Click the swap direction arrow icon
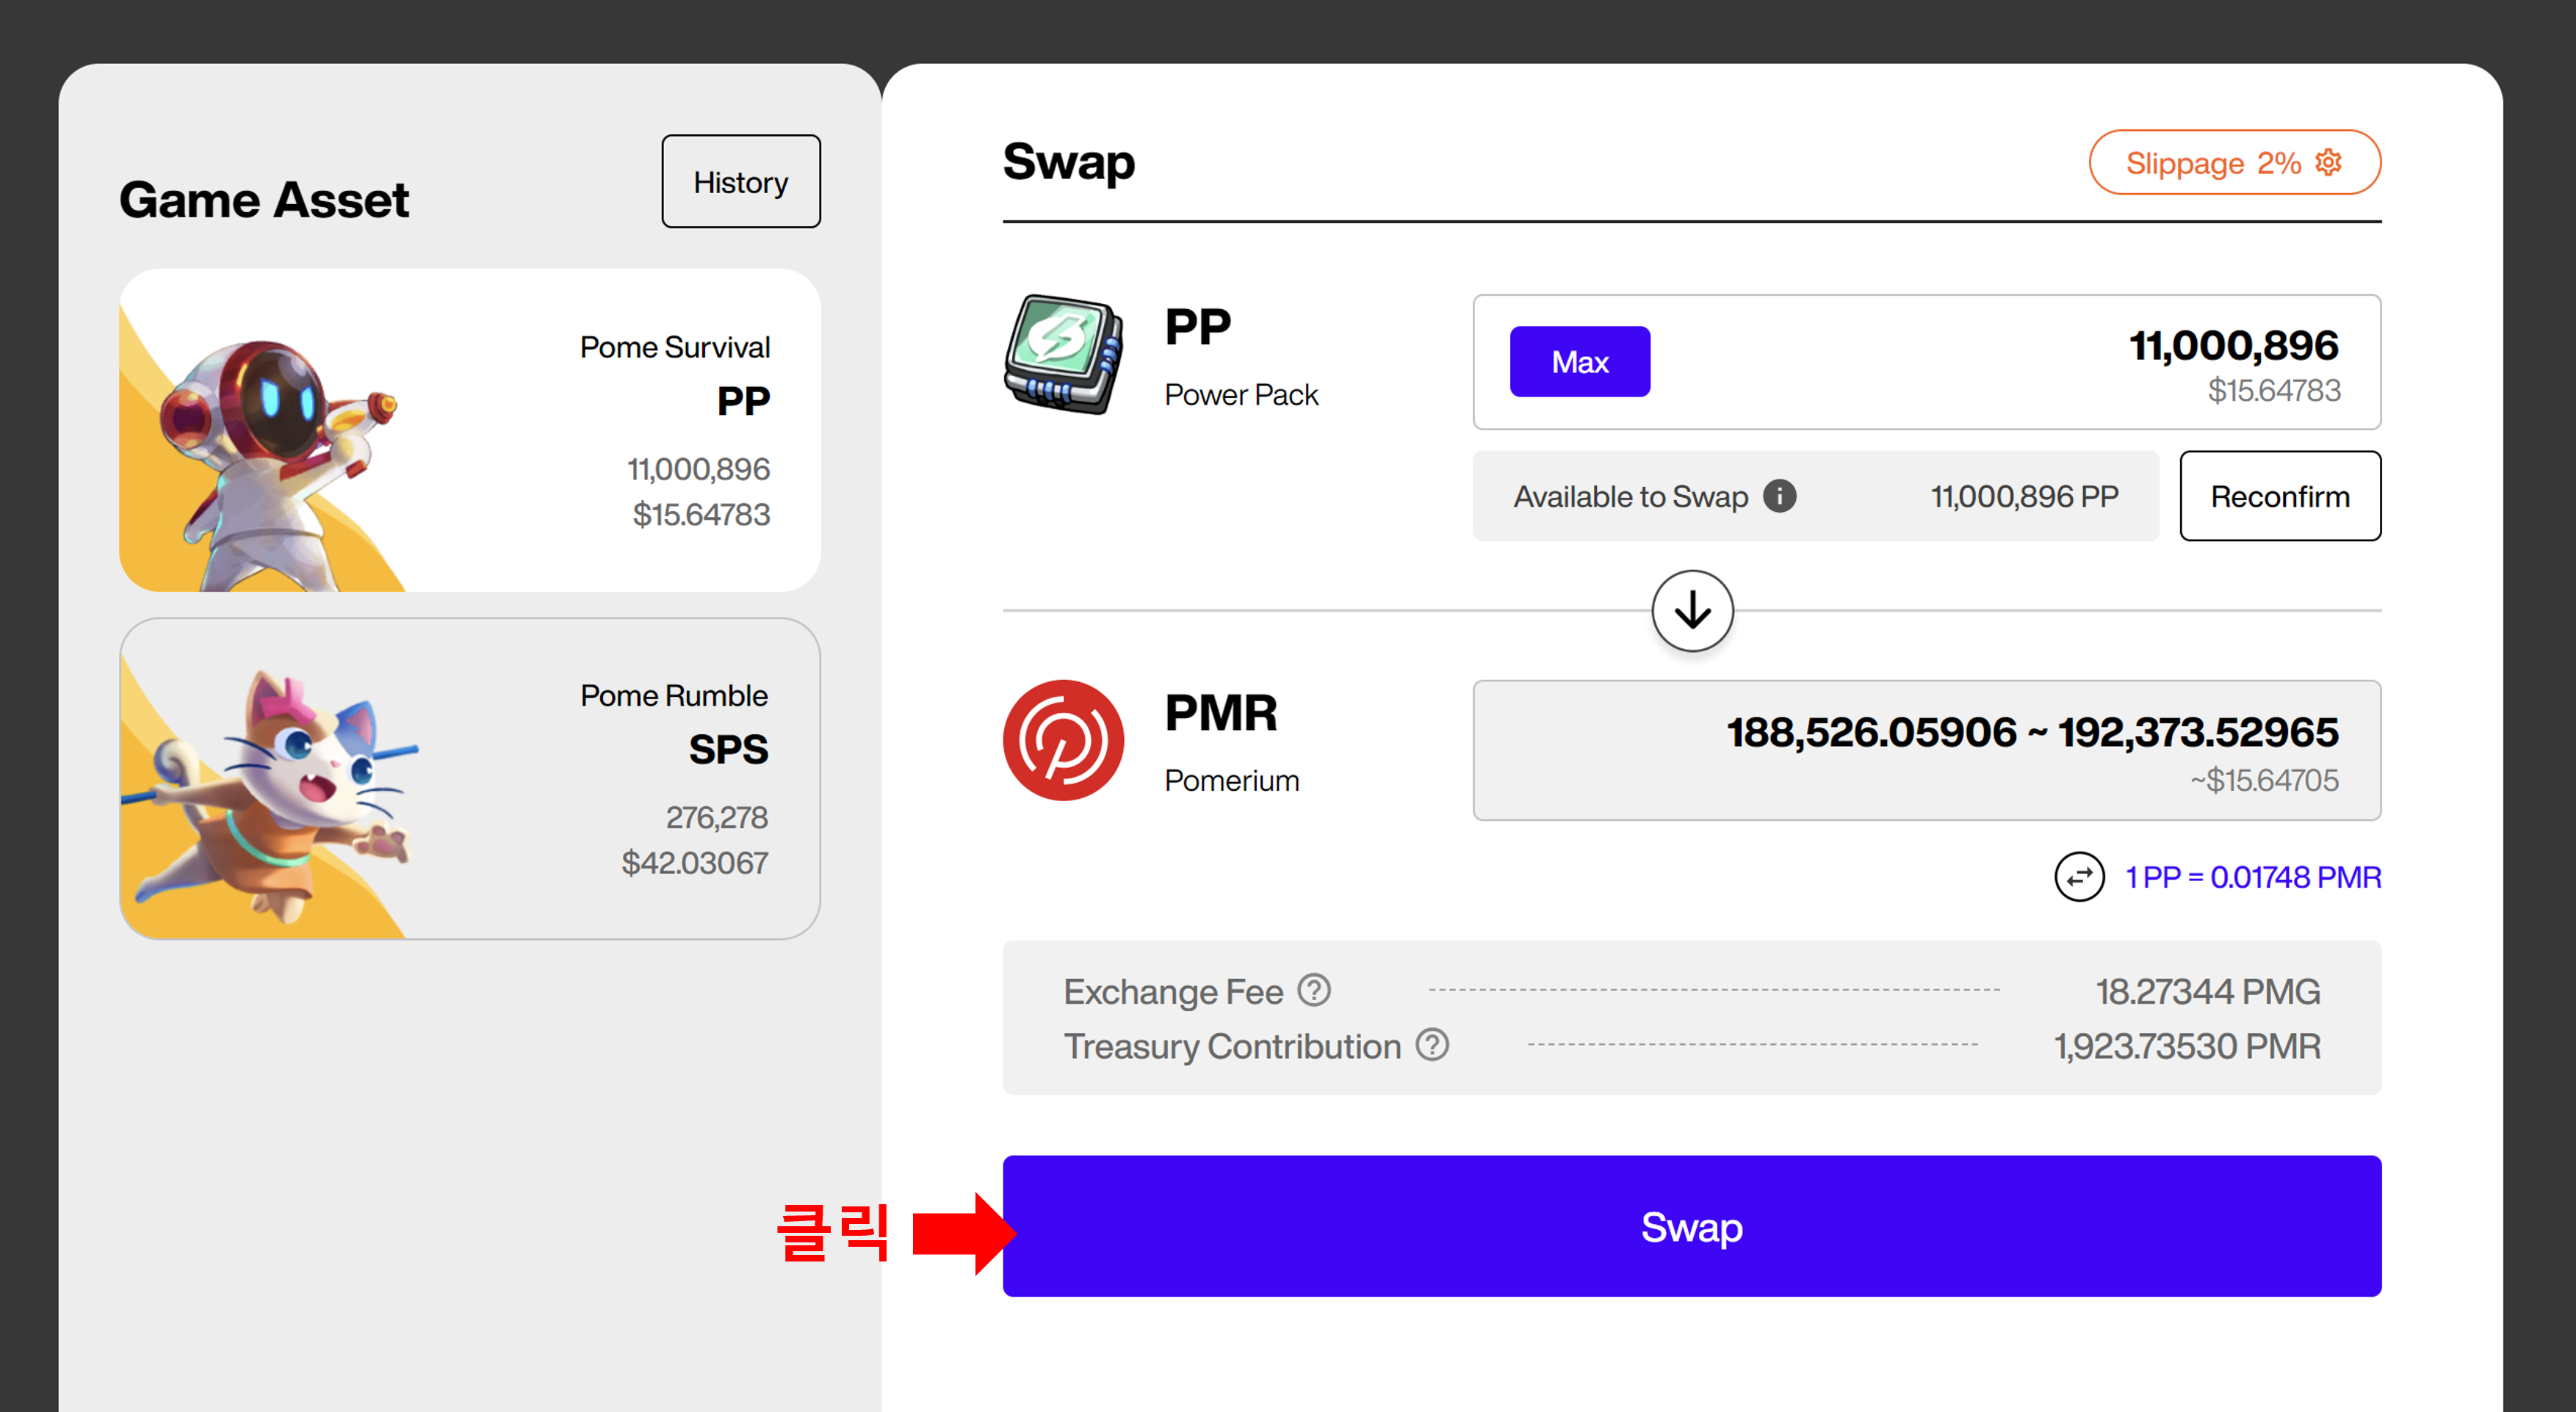 1691,609
